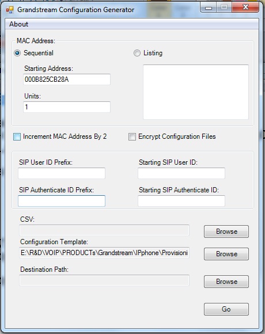This screenshot has width=265, height=334.
Task: Click the SIP Authenticate ID Prefix field
Action: coord(62,201)
